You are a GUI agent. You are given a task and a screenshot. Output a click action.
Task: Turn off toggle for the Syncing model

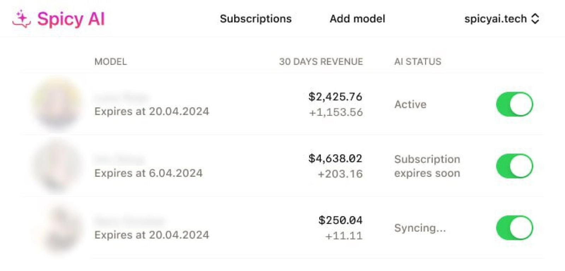click(x=515, y=228)
